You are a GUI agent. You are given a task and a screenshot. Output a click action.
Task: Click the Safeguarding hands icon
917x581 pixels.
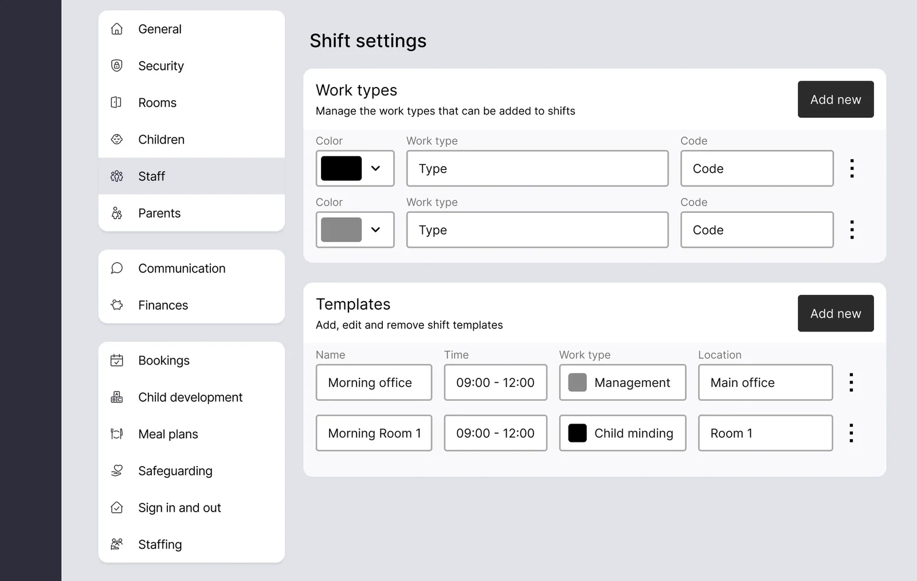[x=116, y=471]
